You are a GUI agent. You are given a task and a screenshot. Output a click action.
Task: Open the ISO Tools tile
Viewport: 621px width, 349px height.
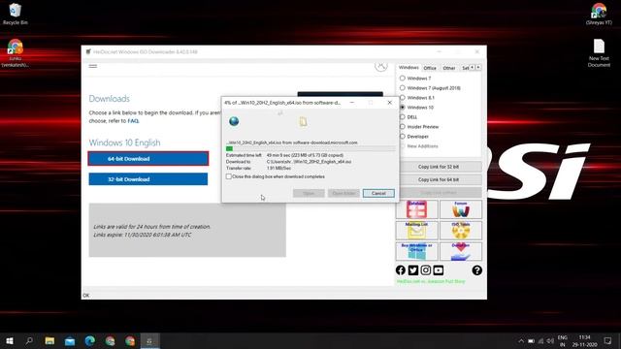(x=461, y=231)
